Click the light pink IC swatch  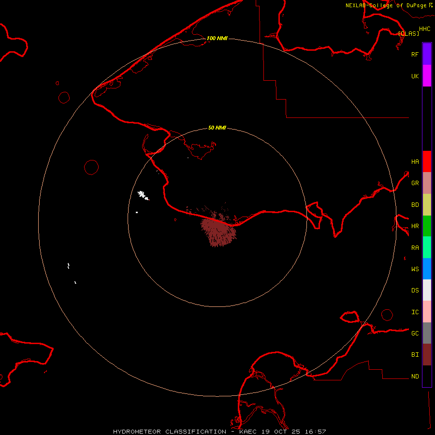[427, 312]
